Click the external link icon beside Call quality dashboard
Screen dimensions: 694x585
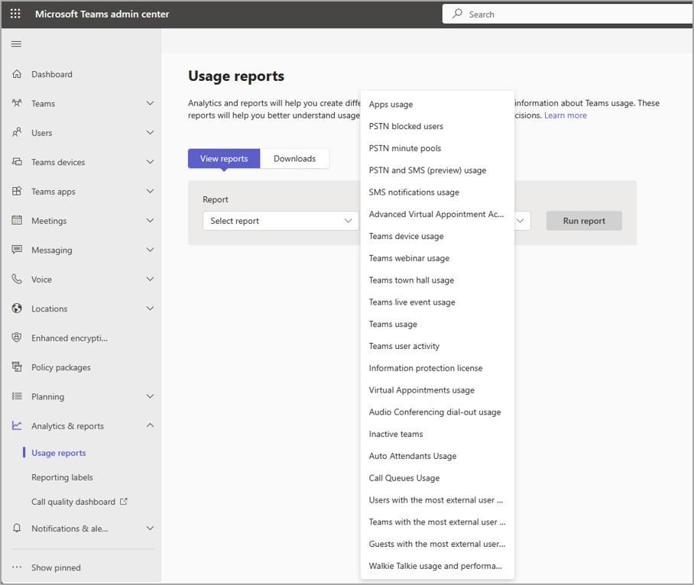pyautogui.click(x=124, y=502)
